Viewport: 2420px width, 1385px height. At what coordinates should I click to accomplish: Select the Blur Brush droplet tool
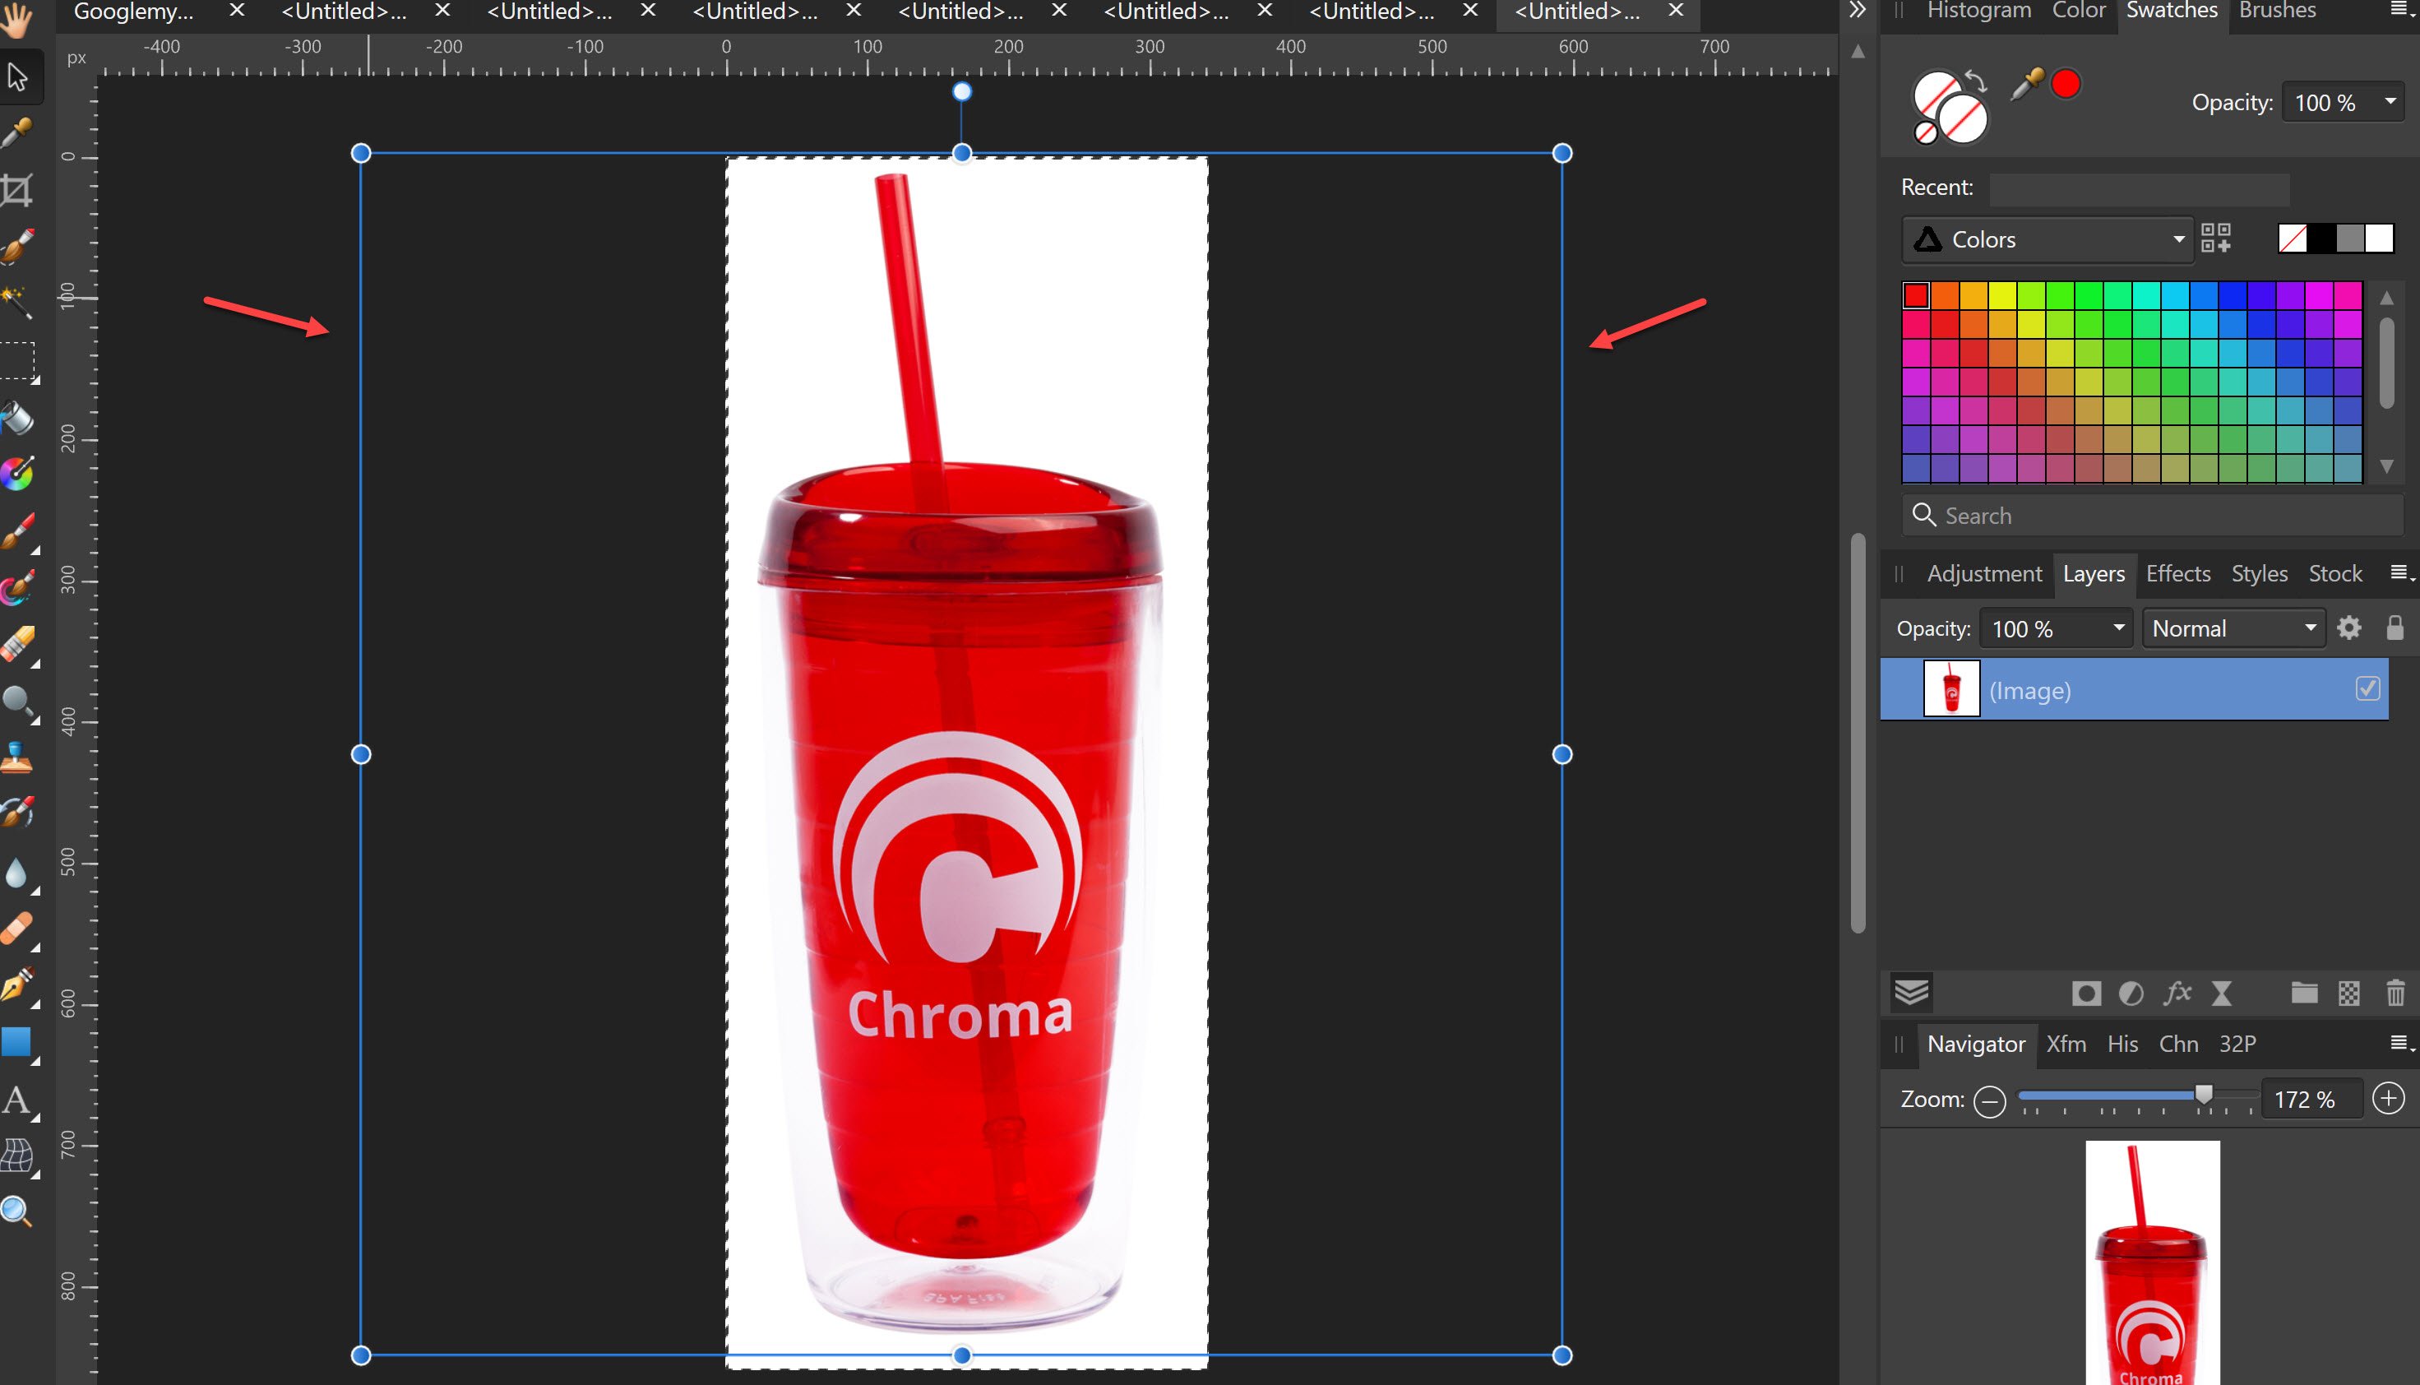(x=17, y=873)
